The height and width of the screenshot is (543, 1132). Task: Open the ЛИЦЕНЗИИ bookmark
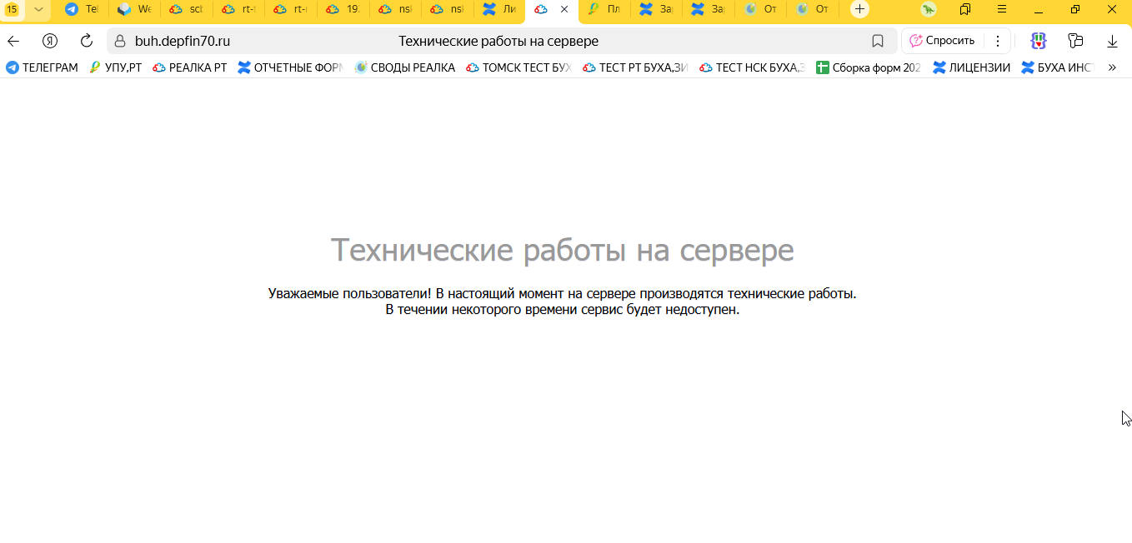[972, 67]
